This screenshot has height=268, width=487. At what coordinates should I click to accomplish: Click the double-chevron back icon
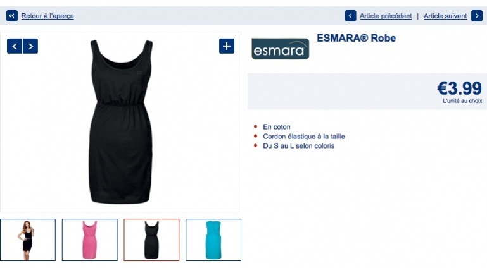click(x=12, y=16)
